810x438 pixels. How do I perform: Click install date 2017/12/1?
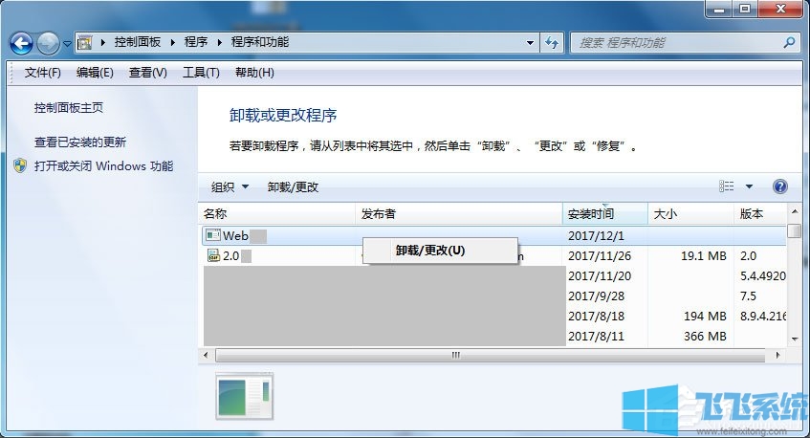point(596,236)
